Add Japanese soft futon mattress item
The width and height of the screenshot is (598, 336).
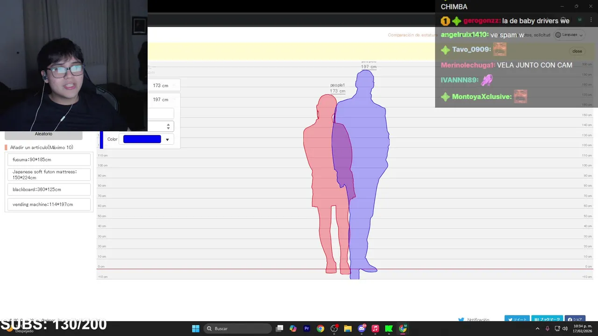tap(49, 175)
